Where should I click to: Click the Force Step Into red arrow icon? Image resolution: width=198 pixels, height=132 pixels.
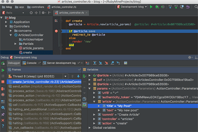[x=107, y=63]
